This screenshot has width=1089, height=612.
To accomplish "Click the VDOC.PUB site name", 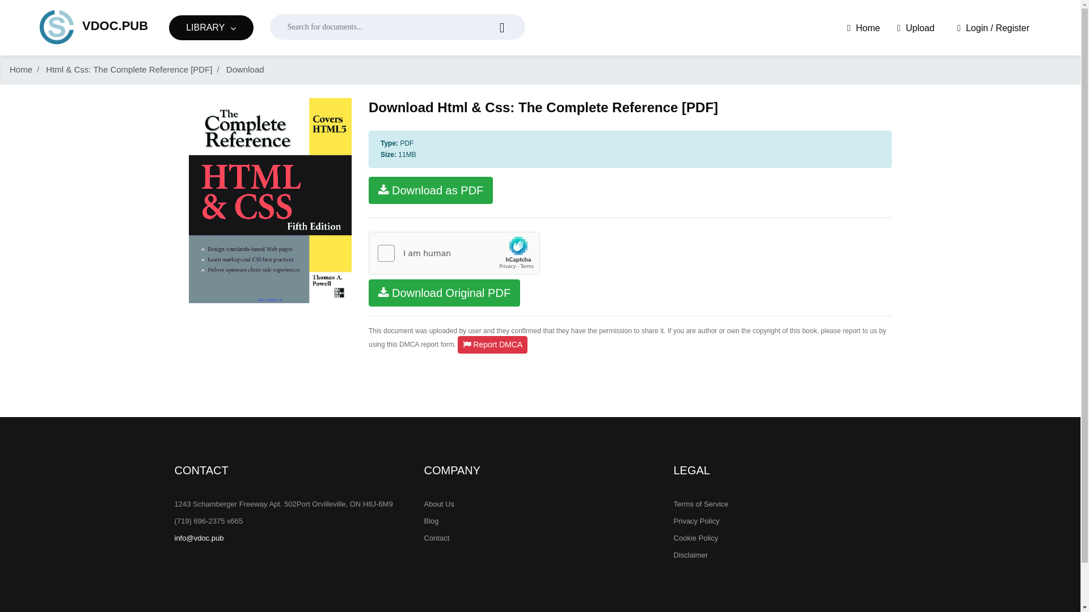I will click(x=115, y=26).
